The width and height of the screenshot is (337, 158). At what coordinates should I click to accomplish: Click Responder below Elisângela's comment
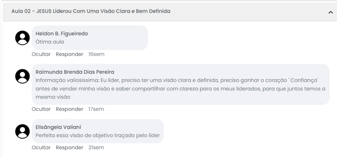69,147
